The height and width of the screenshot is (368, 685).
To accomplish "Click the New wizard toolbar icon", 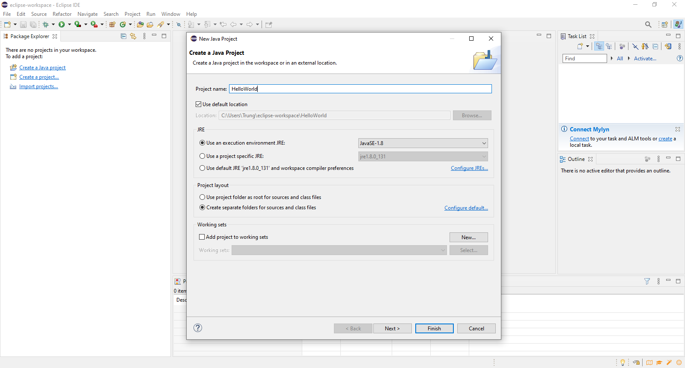I will [7, 24].
